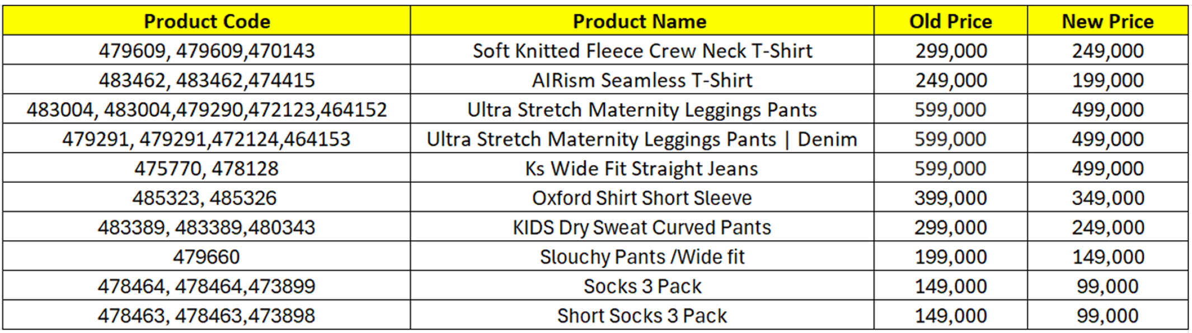Select the 199,000 new price for AIRism
Screen dimensions: 1192x333
coord(1107,80)
